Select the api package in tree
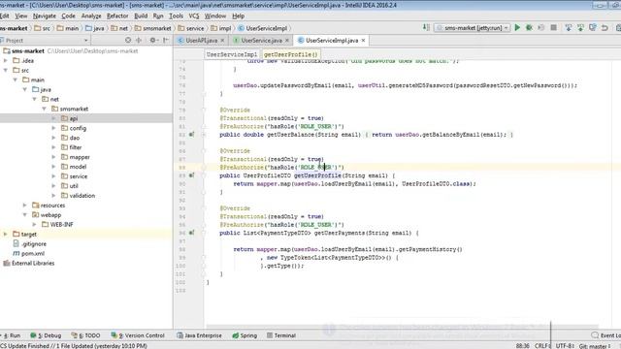The height and width of the screenshot is (349, 621). pyautogui.click(x=74, y=118)
